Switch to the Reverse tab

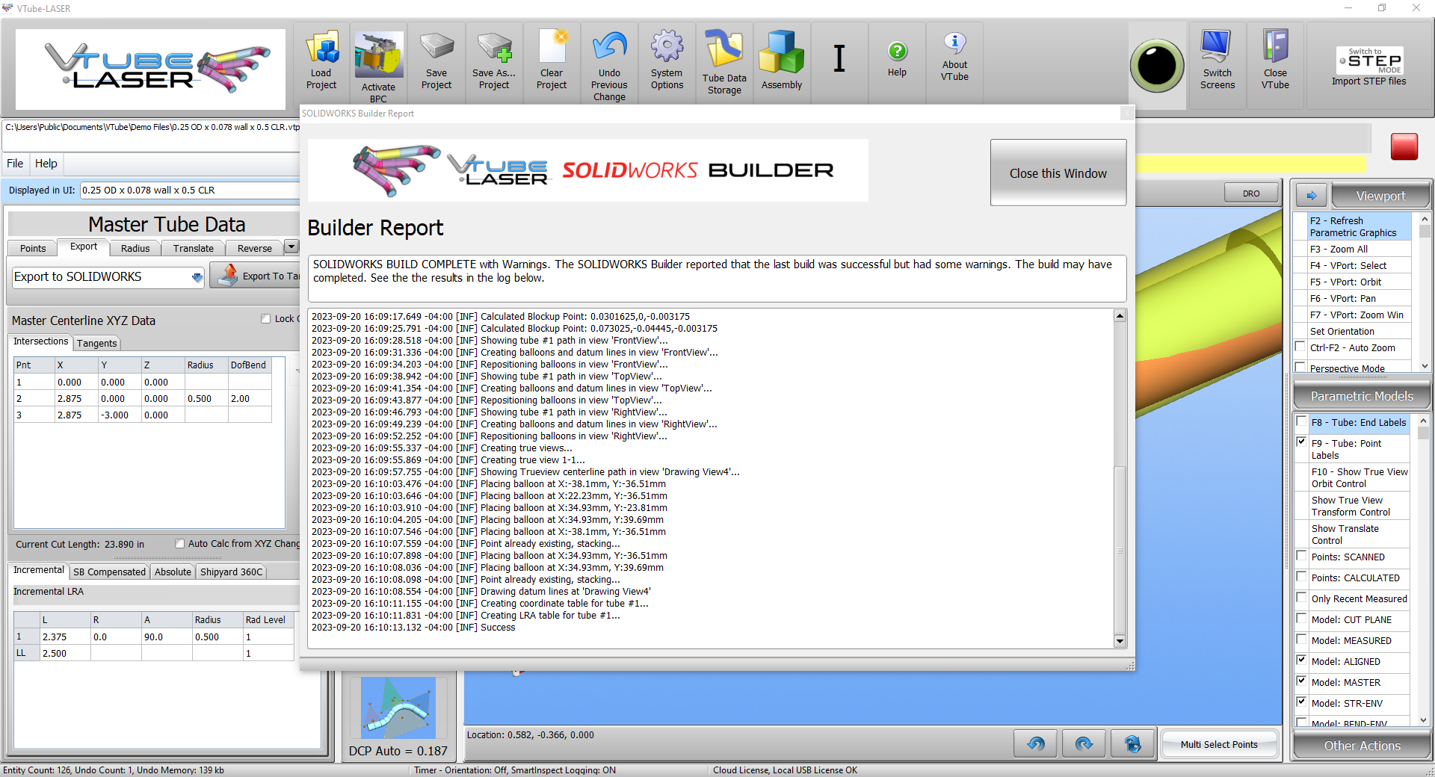(255, 248)
